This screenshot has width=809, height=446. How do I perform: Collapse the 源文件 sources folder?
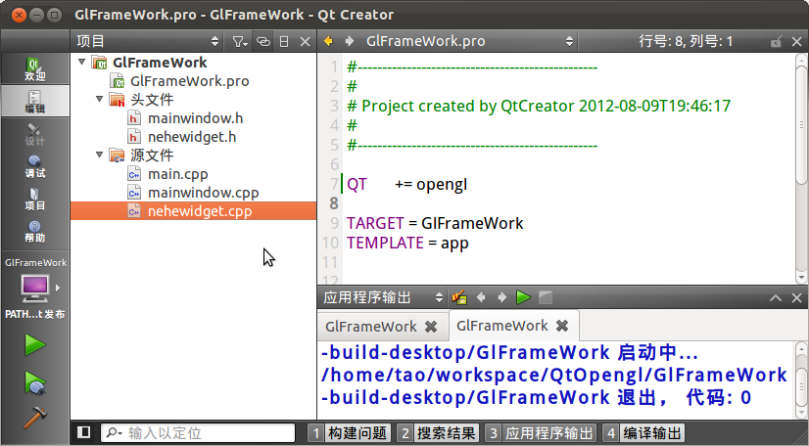99,155
